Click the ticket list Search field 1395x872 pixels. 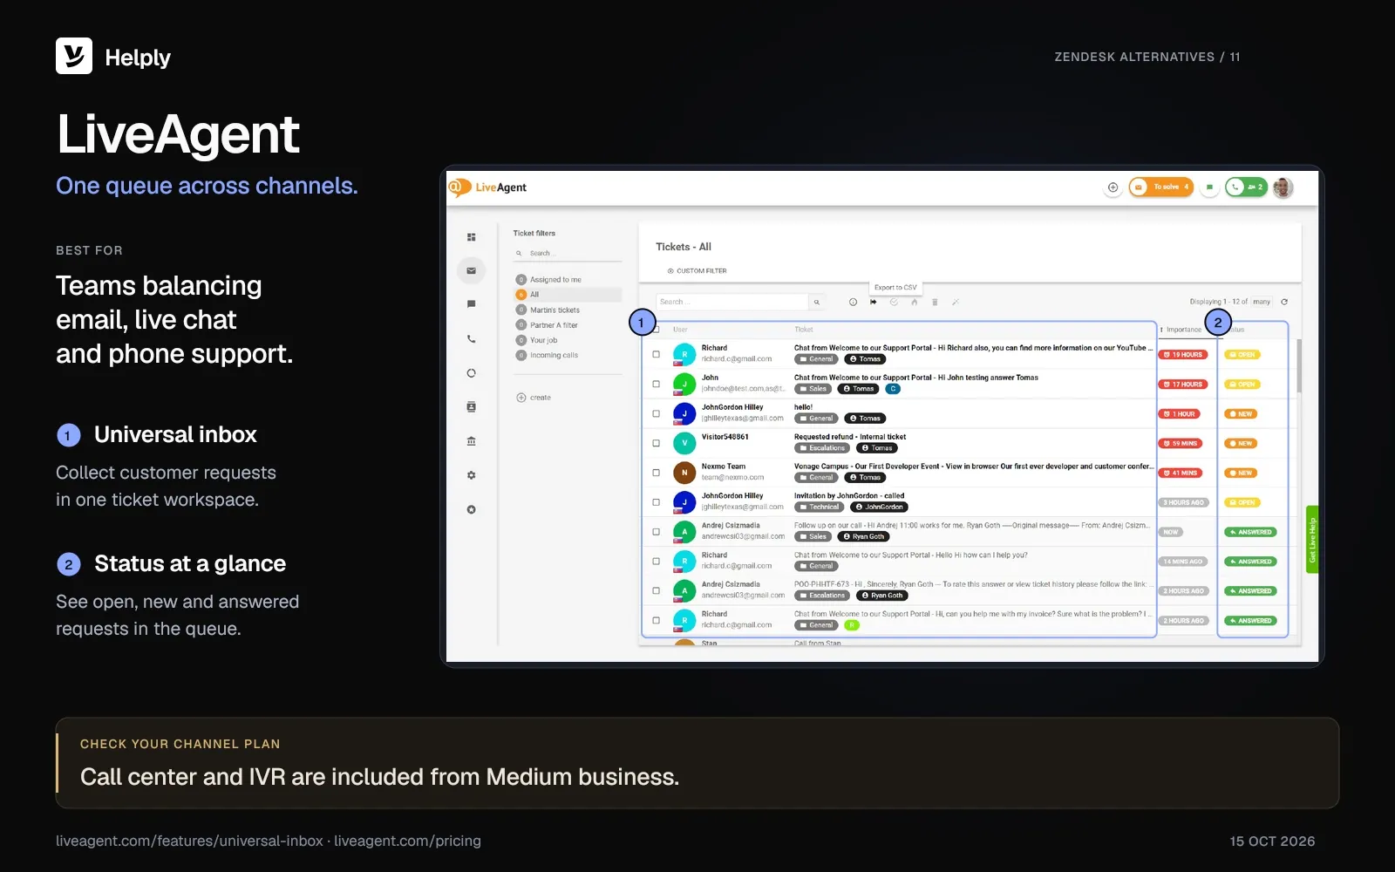[x=732, y=302]
